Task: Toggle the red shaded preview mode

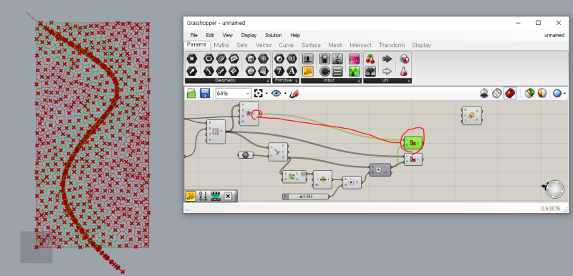Action: coord(510,94)
